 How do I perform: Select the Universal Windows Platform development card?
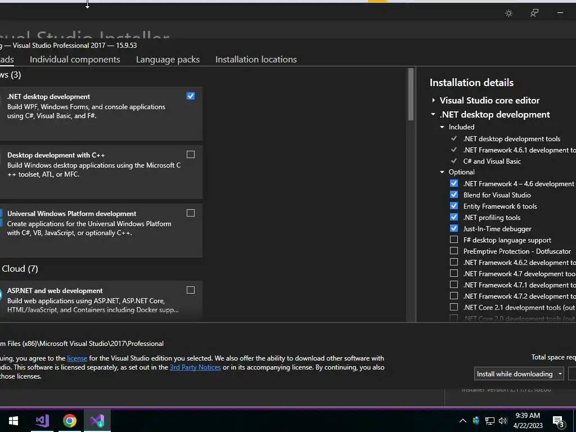101,231
